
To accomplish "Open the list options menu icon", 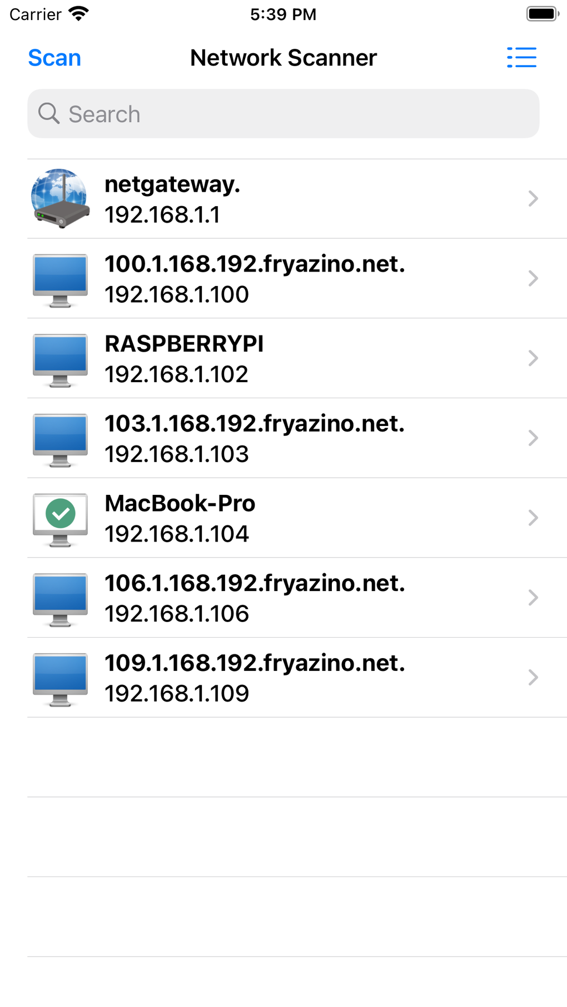I will 521,58.
